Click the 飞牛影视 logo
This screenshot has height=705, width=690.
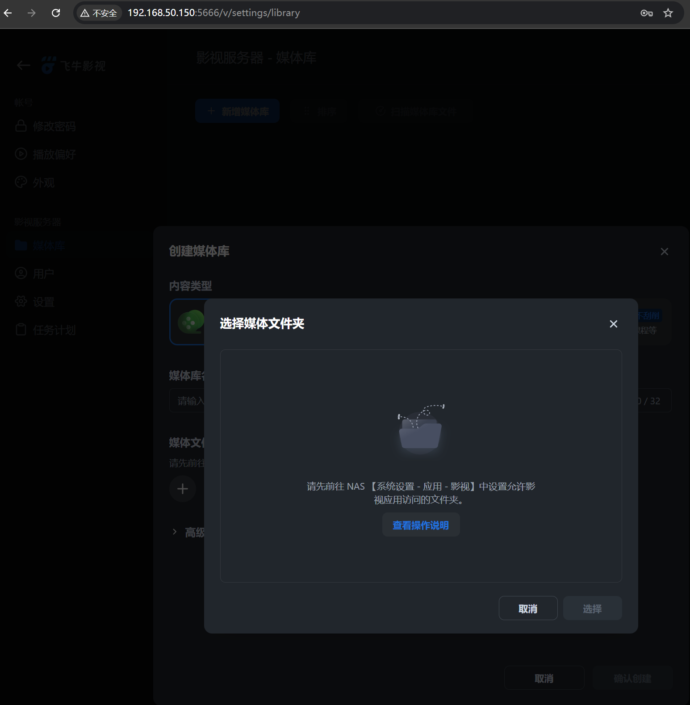(74, 66)
